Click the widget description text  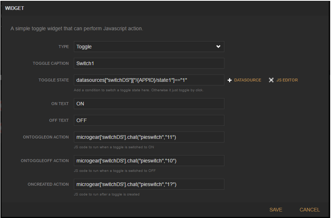77,29
